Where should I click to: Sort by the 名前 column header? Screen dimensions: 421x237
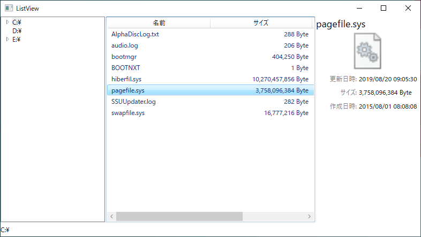159,23
